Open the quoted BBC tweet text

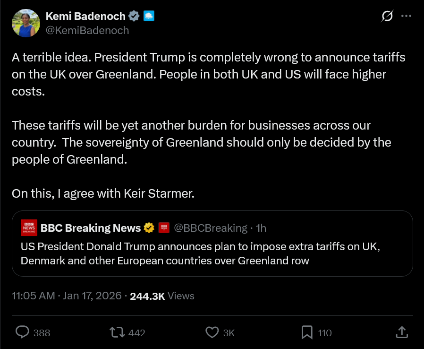click(x=200, y=253)
